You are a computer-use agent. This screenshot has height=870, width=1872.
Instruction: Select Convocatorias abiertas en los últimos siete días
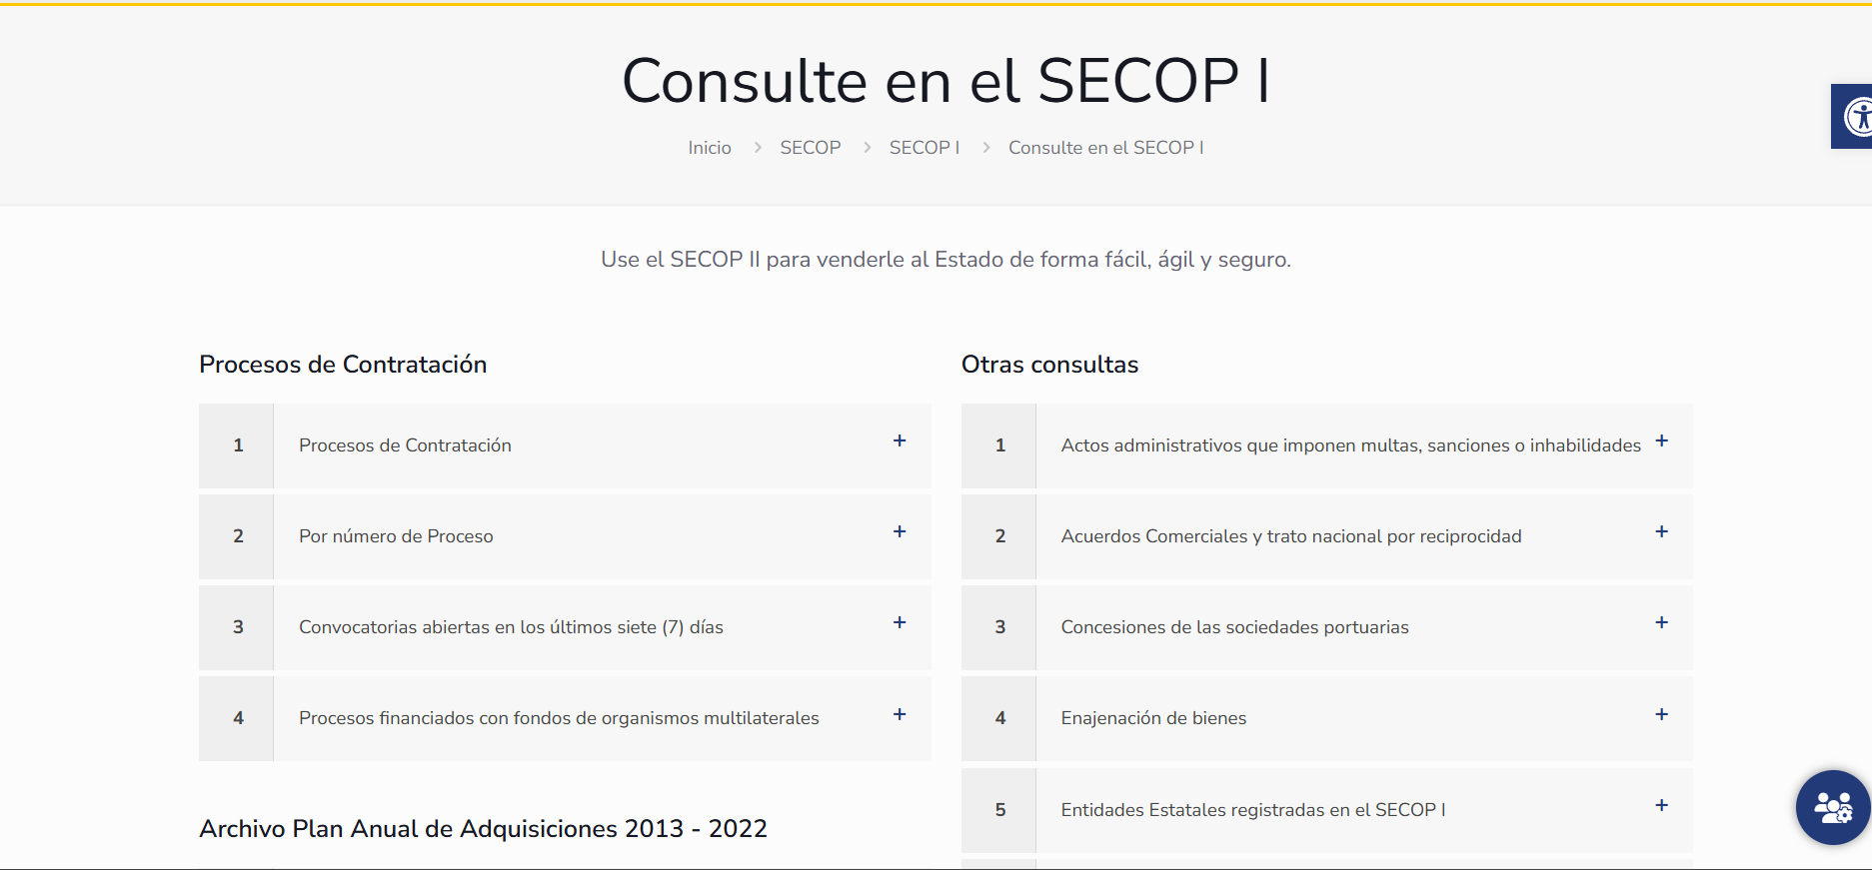click(x=511, y=627)
